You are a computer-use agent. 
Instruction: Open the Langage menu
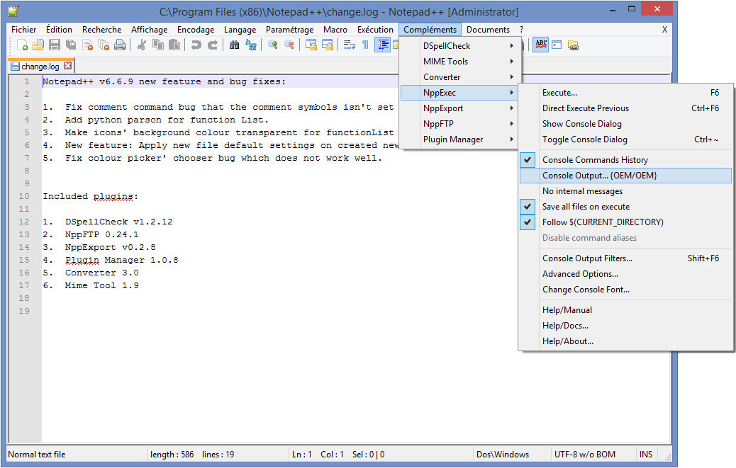[x=240, y=30]
